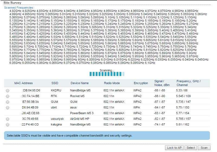Start a new scan with Scan button

point(204,148)
